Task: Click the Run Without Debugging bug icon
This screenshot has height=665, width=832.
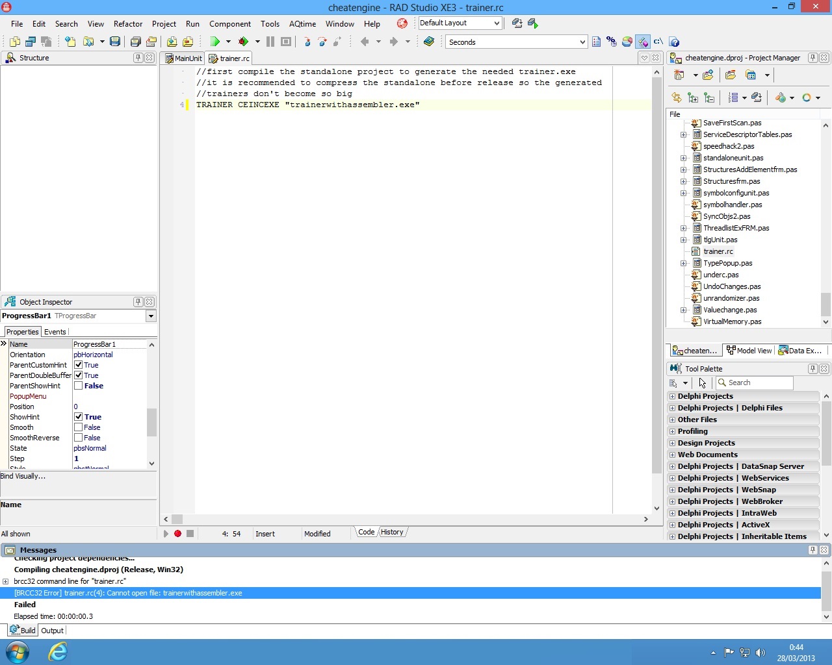Action: (243, 42)
